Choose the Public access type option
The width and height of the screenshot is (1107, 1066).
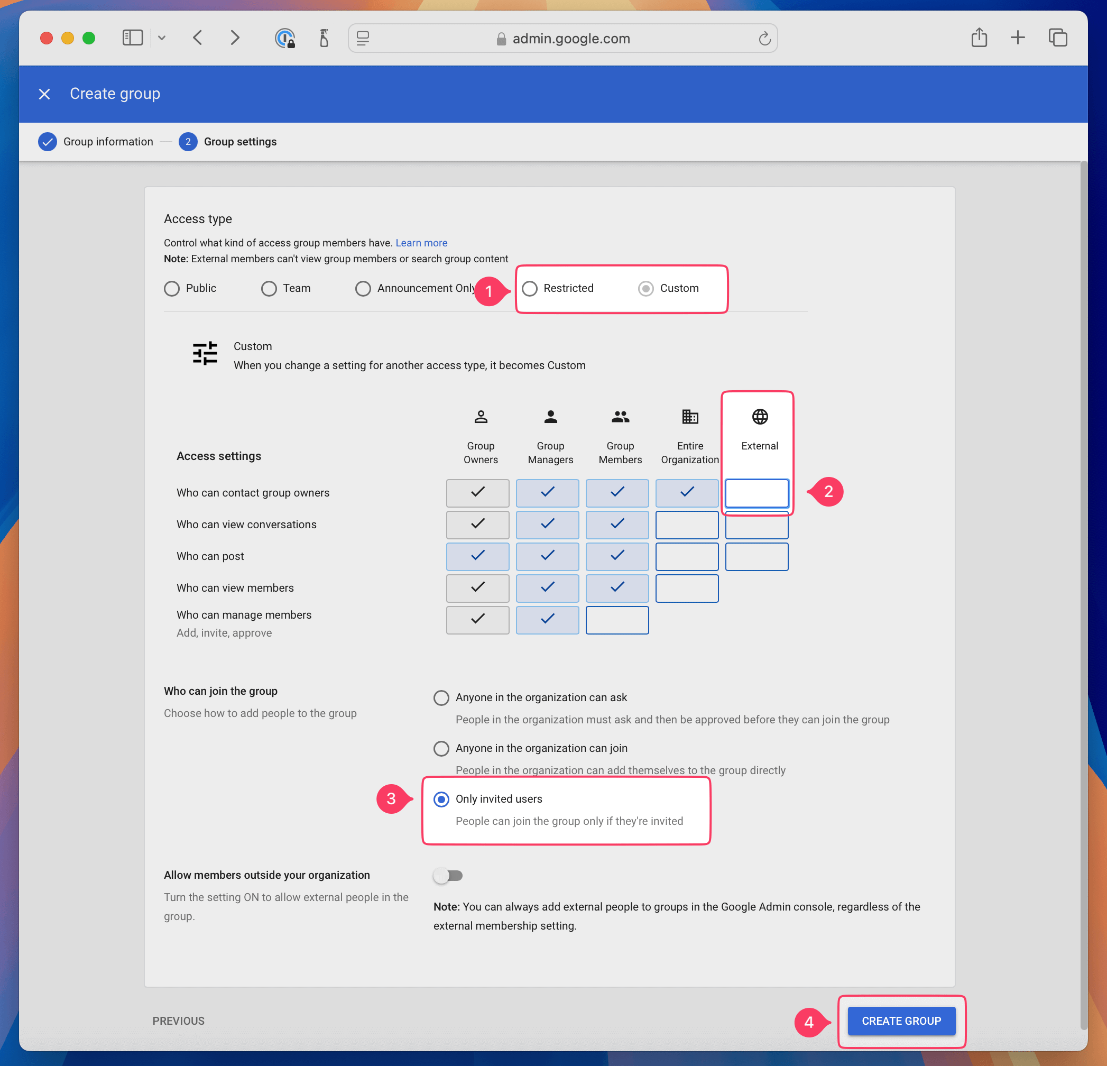[x=172, y=289]
